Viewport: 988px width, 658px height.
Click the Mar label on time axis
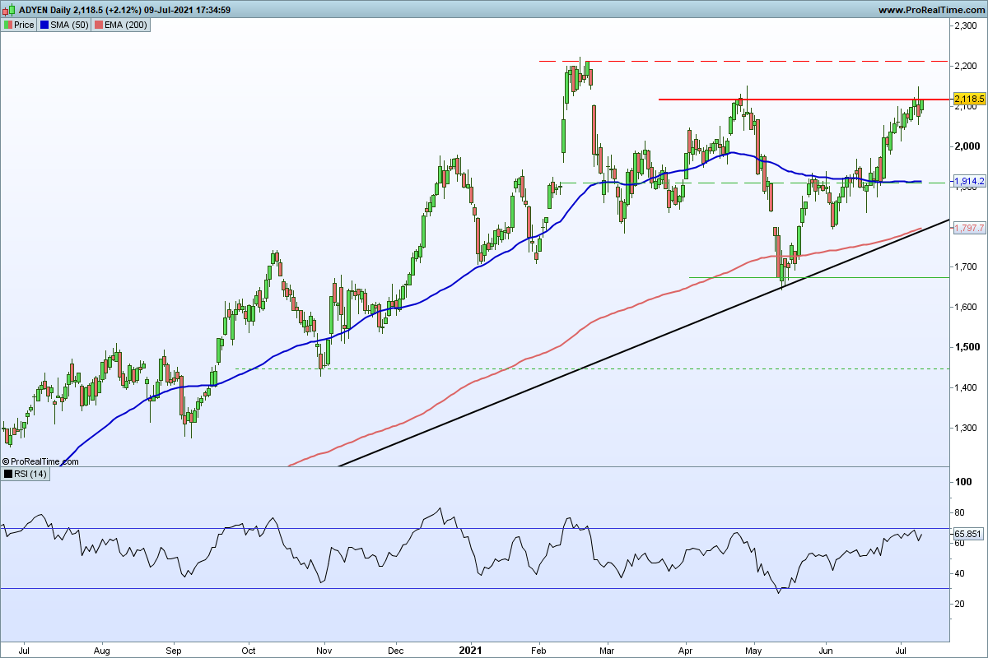click(x=607, y=650)
